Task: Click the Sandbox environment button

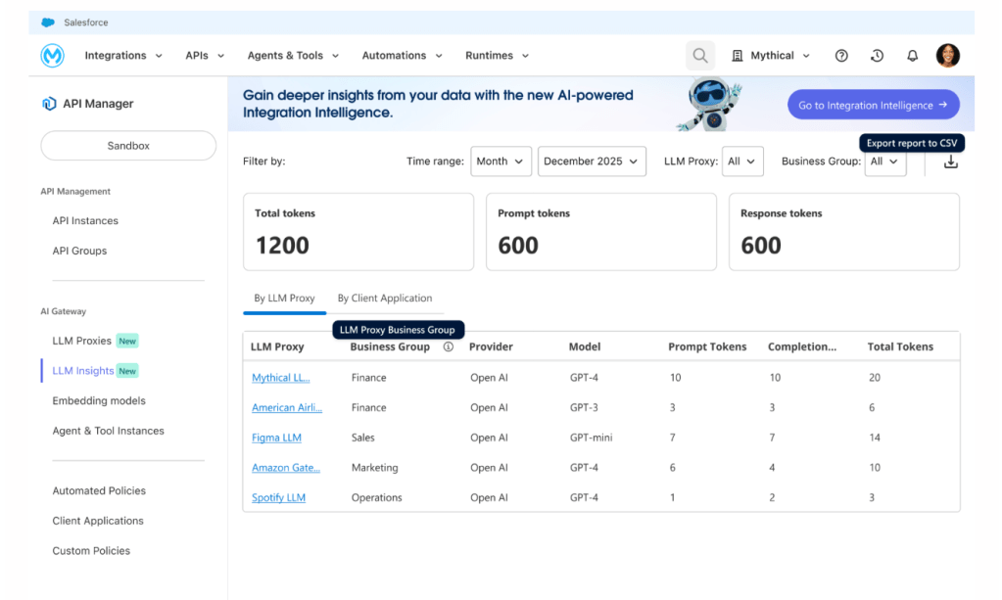Action: (x=128, y=146)
